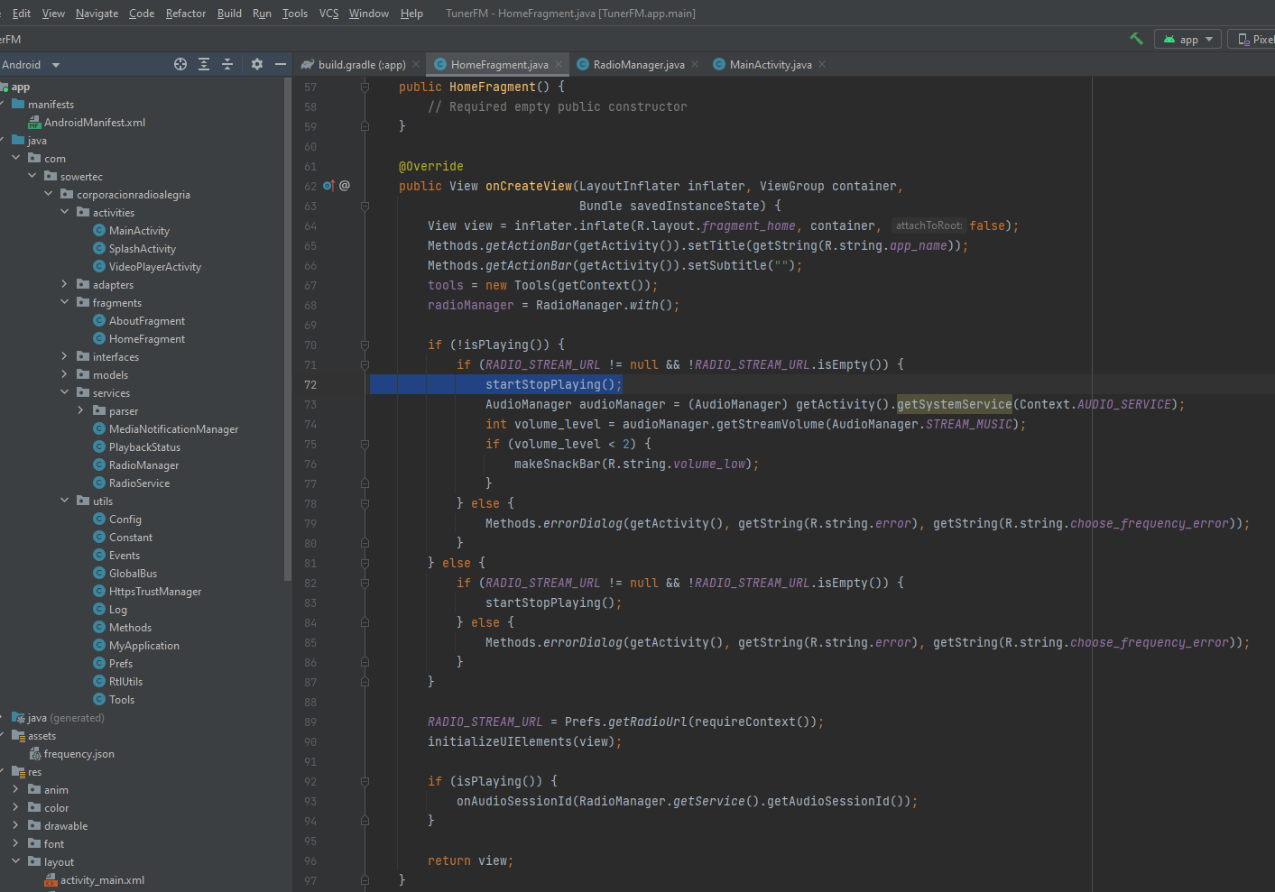Open the Tools menu
The image size is (1275, 892).
[295, 14]
